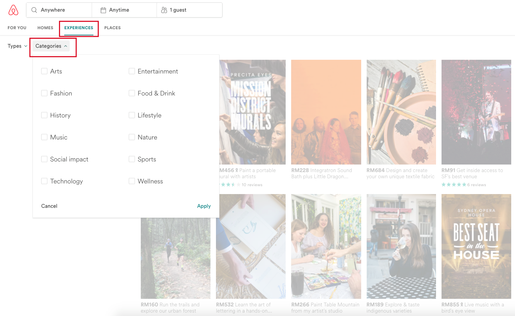Image resolution: width=515 pixels, height=316 pixels.
Task: Check the Nature category checkbox
Action: pyautogui.click(x=132, y=137)
